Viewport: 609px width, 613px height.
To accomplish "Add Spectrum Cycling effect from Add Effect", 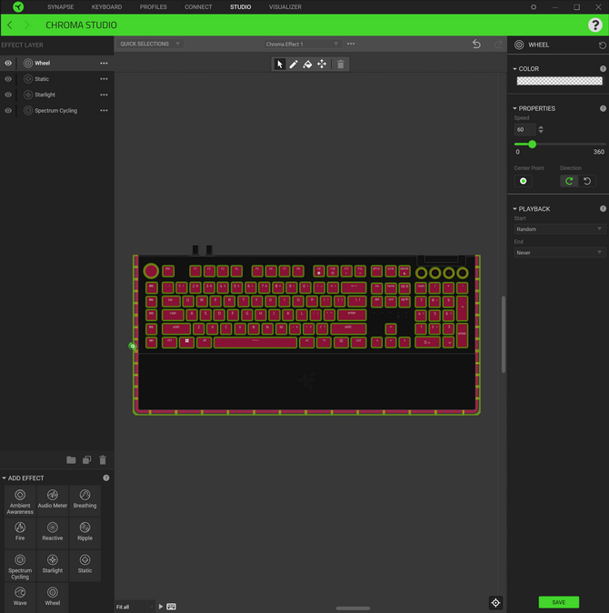I will click(20, 566).
